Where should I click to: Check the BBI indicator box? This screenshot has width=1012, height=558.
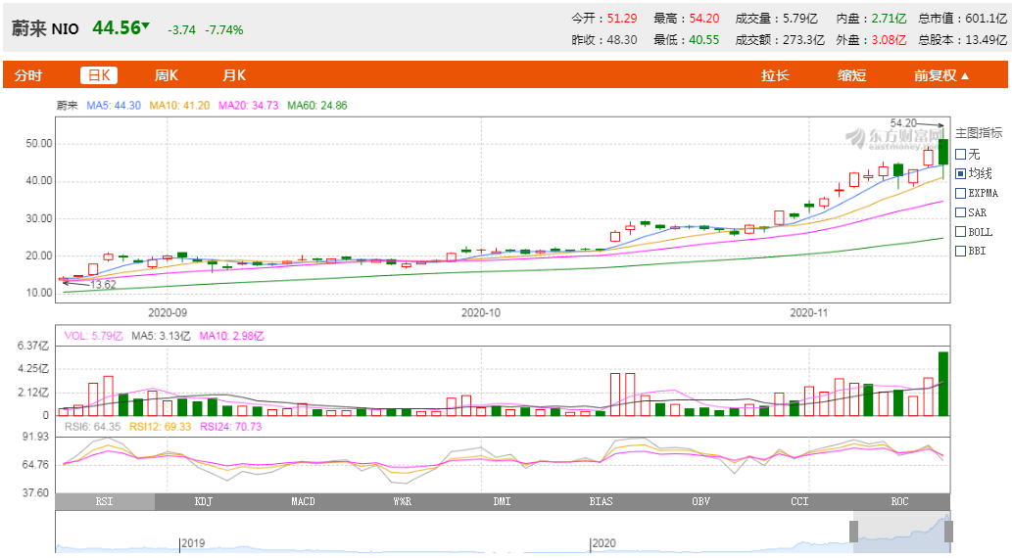(960, 252)
